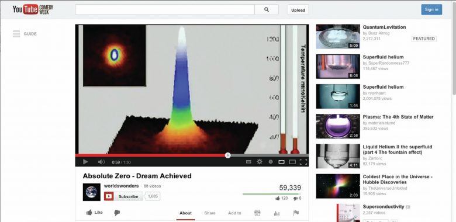Mute the video using the speaker icon

point(101,162)
